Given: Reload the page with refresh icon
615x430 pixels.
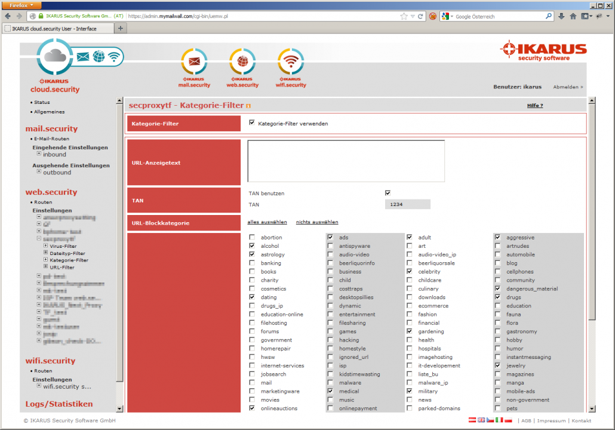Looking at the screenshot, I should pos(420,16).
